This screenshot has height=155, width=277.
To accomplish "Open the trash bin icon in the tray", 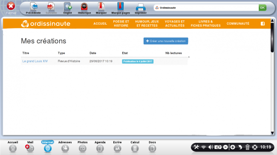I will pos(247,147).
